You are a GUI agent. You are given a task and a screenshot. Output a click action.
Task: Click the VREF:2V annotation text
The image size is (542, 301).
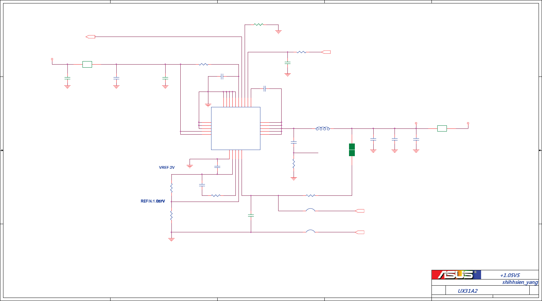tap(167, 167)
